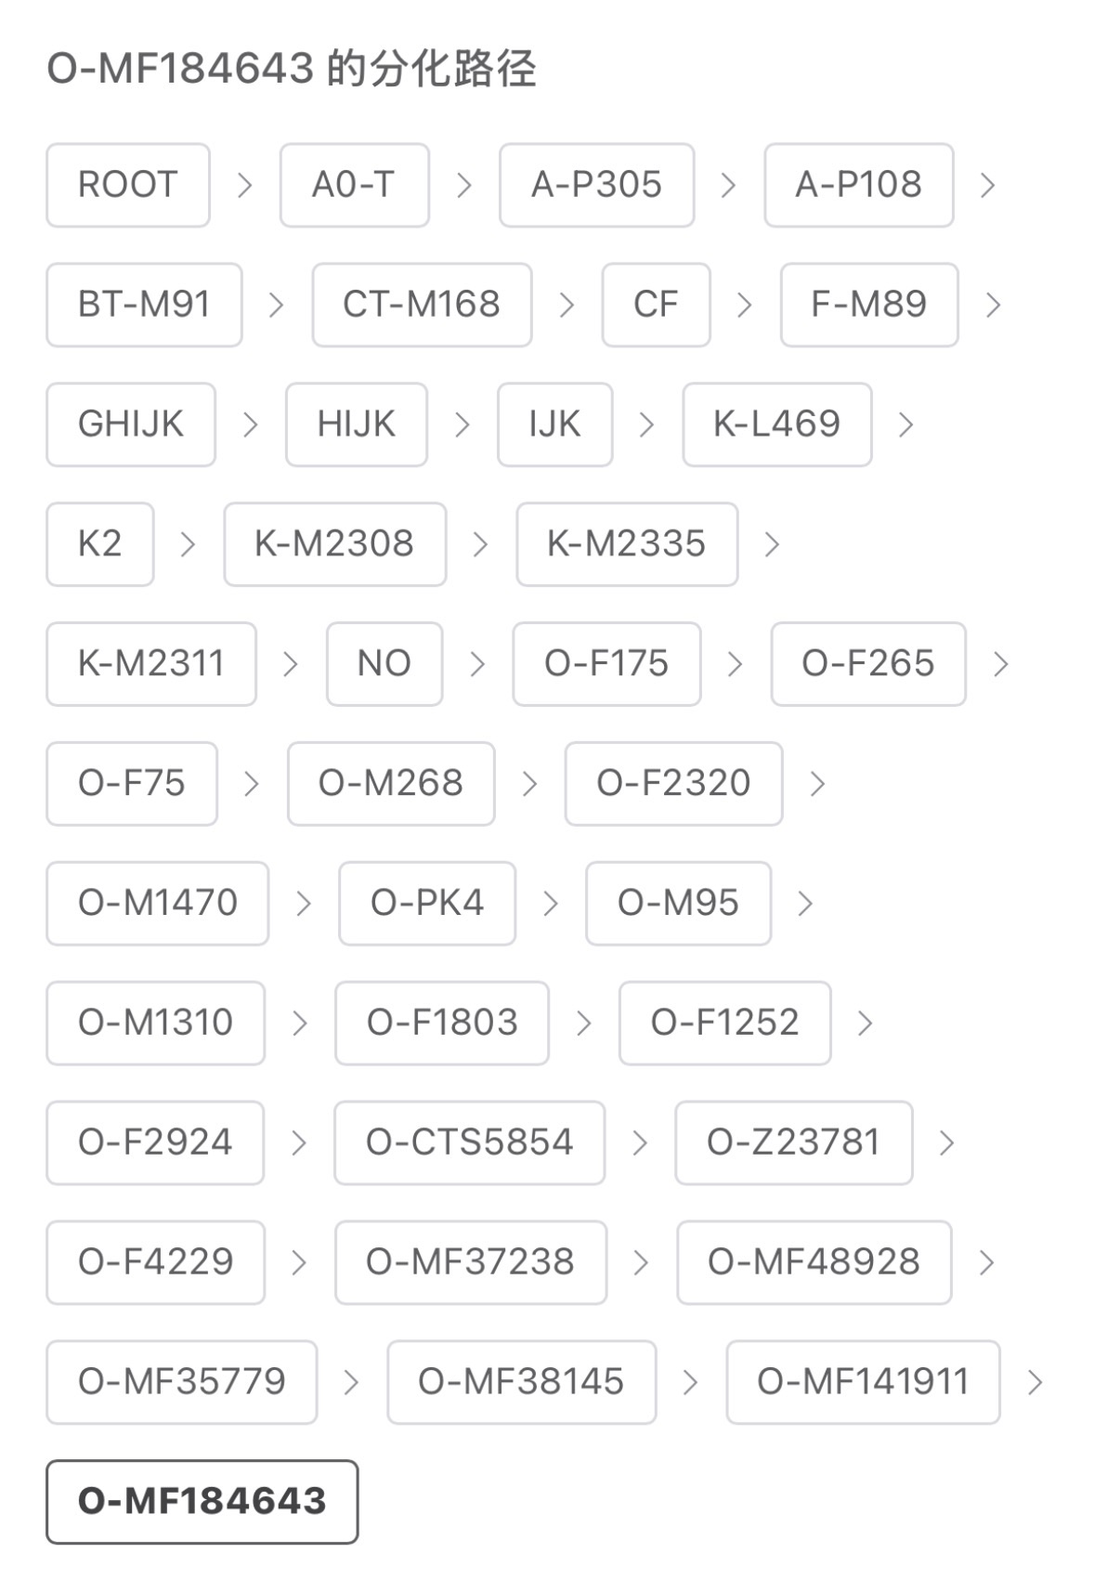The width and height of the screenshot is (1120, 1592).
Task: Click the ROOT haplogroup tag
Action: [128, 185]
